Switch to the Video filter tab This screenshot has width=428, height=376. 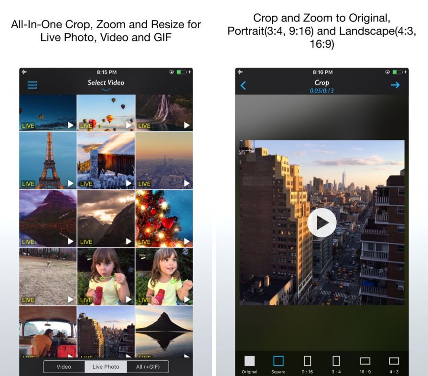pyautogui.click(x=64, y=367)
